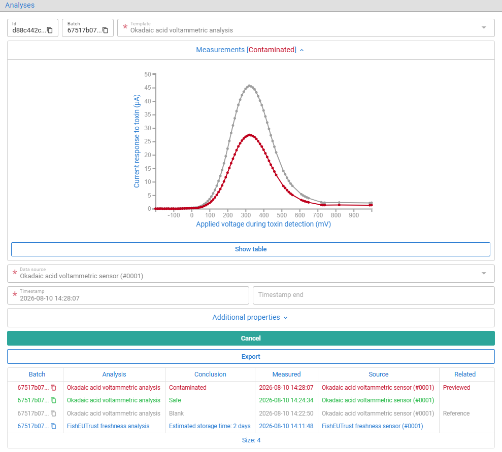The height and width of the screenshot is (452, 502).
Task: Click the Export button
Action: tap(251, 356)
